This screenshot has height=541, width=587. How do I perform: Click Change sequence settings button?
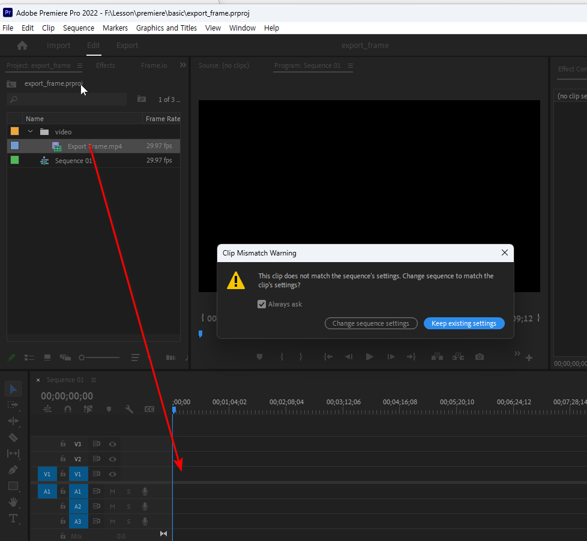tap(370, 323)
